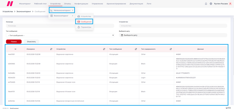This screenshot has width=234, height=109.
Task: Open the Тип сообщения dropdown
Action: [60, 35]
